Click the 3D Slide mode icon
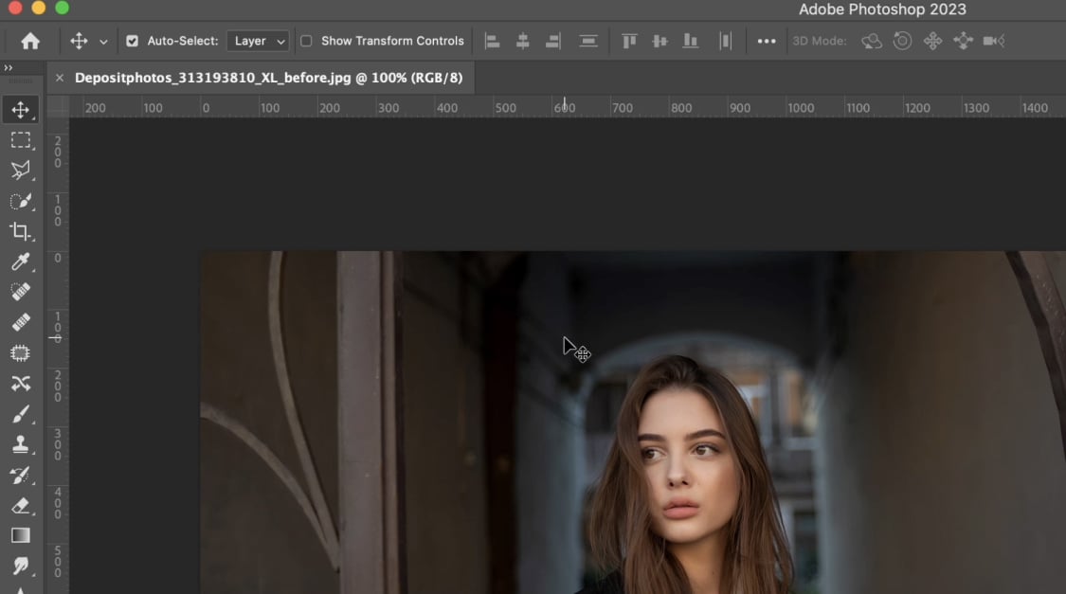This screenshot has height=594, width=1066. 964,41
